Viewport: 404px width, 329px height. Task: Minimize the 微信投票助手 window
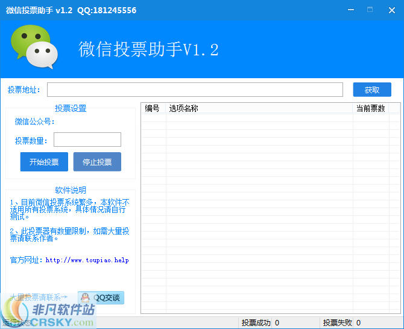pyautogui.click(x=351, y=10)
